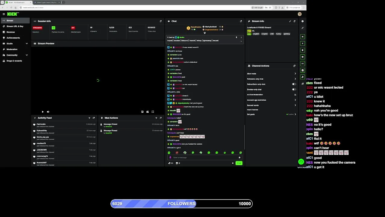Toggle theater mode on stream preview

click(147, 112)
